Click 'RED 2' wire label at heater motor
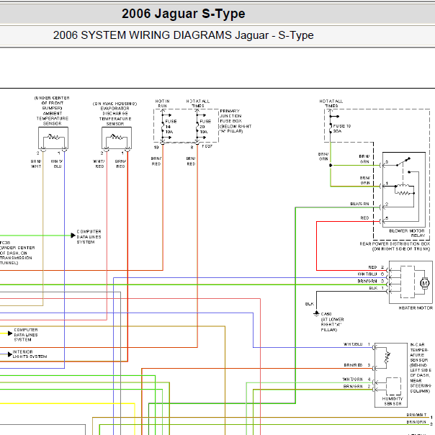Viewport: 435px width, 435px height. [x=376, y=267]
